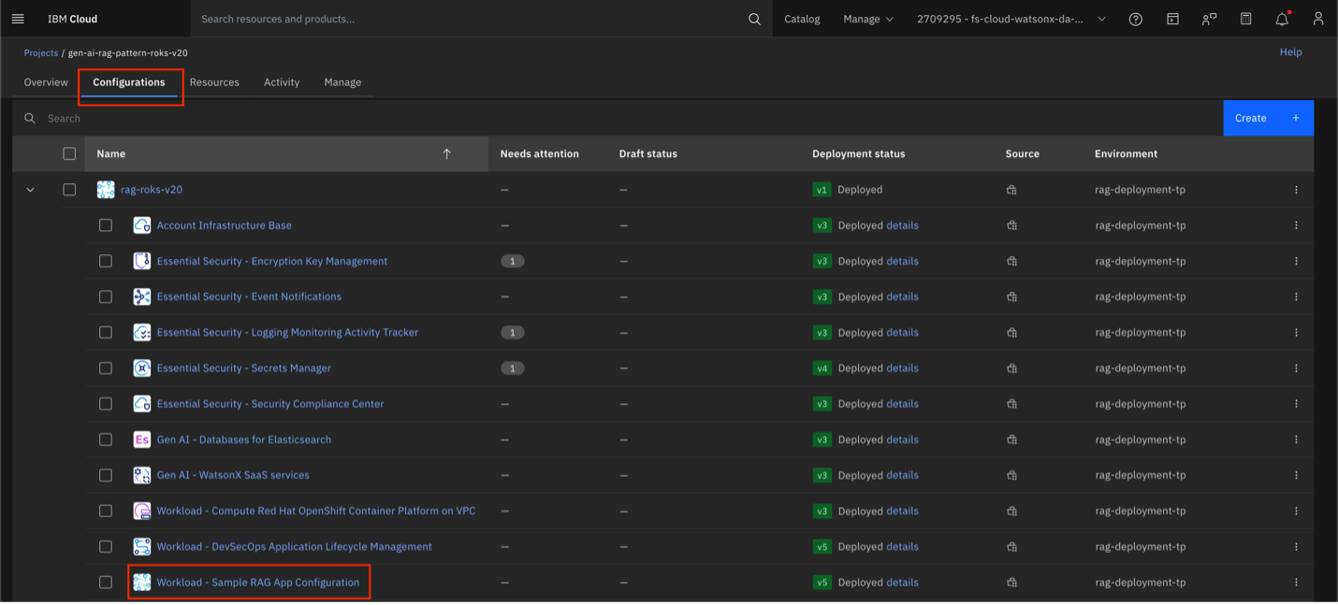Open the help question mark icon
The image size is (1338, 605).
pos(1135,19)
